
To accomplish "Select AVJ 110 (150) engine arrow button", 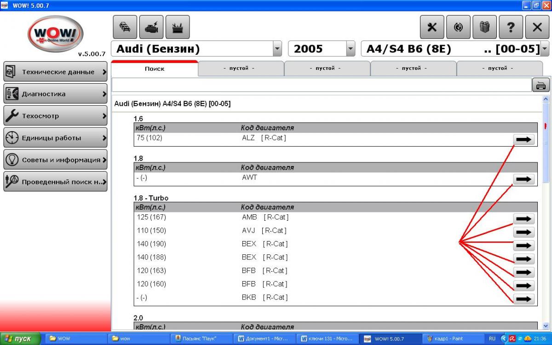I will pyautogui.click(x=523, y=232).
